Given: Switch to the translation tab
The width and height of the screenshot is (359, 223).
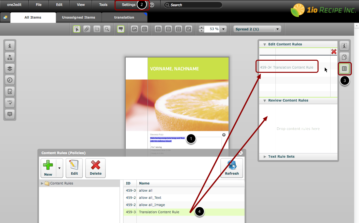Looking at the screenshot, I should pyautogui.click(x=124, y=17).
